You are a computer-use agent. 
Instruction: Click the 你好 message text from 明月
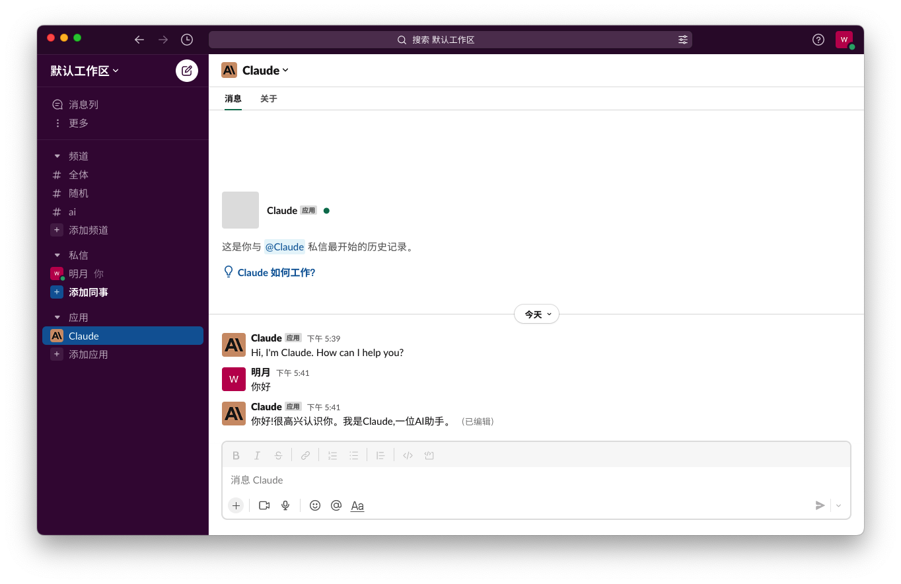(261, 386)
